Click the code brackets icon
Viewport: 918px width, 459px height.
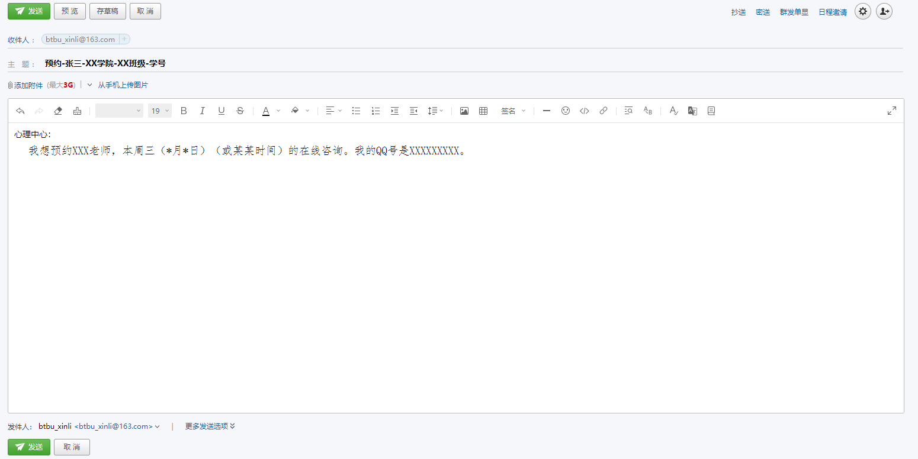pos(585,111)
